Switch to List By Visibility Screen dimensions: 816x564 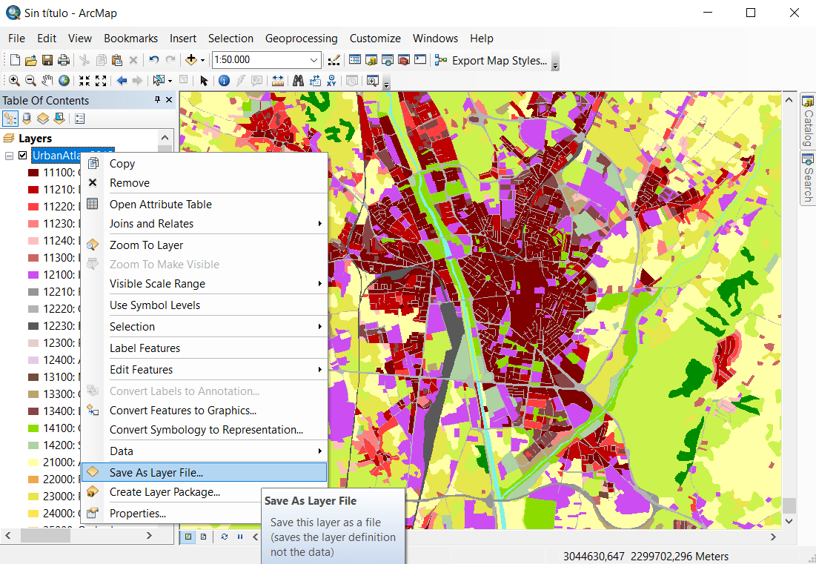click(43, 119)
